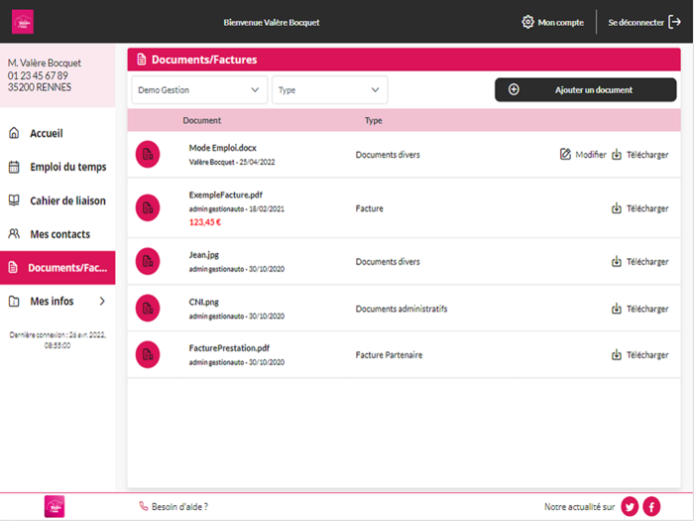Click the Mode Emploi.docx file name
694x521 pixels.
coord(223,148)
